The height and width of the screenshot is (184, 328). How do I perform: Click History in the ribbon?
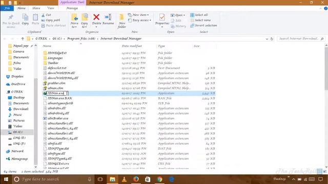coord(178,26)
